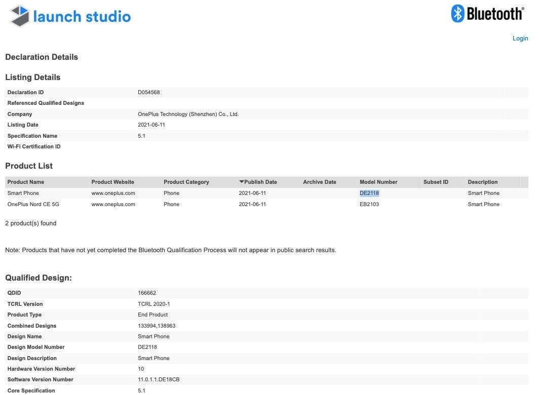Click the Specification Name value 5.1
This screenshot has width=539, height=395.
point(142,136)
